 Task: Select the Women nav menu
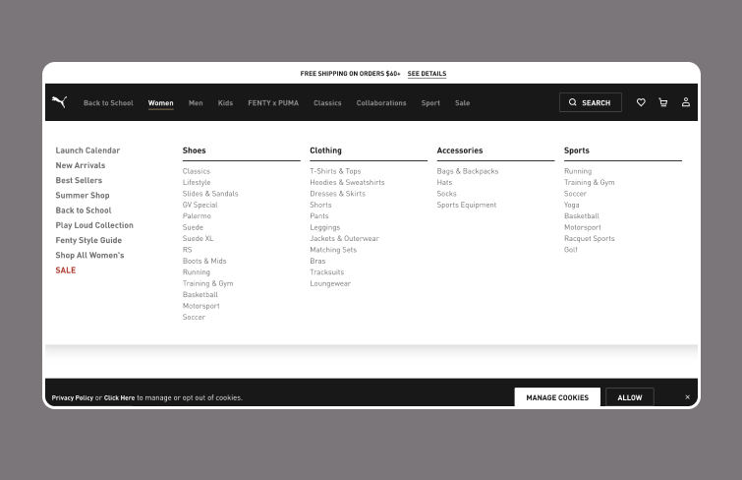pyautogui.click(x=161, y=103)
